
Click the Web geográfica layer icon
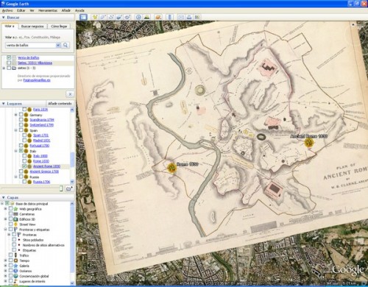point(15,209)
